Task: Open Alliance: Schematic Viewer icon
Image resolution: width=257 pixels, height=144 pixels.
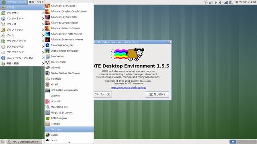Action: (47, 40)
